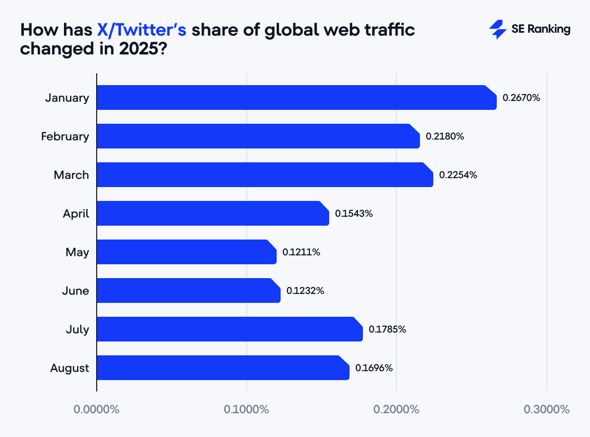This screenshot has height=437, width=590.
Task: Select the August bar
Action: tap(223, 368)
